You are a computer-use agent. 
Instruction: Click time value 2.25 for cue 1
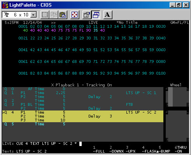pos(61,93)
